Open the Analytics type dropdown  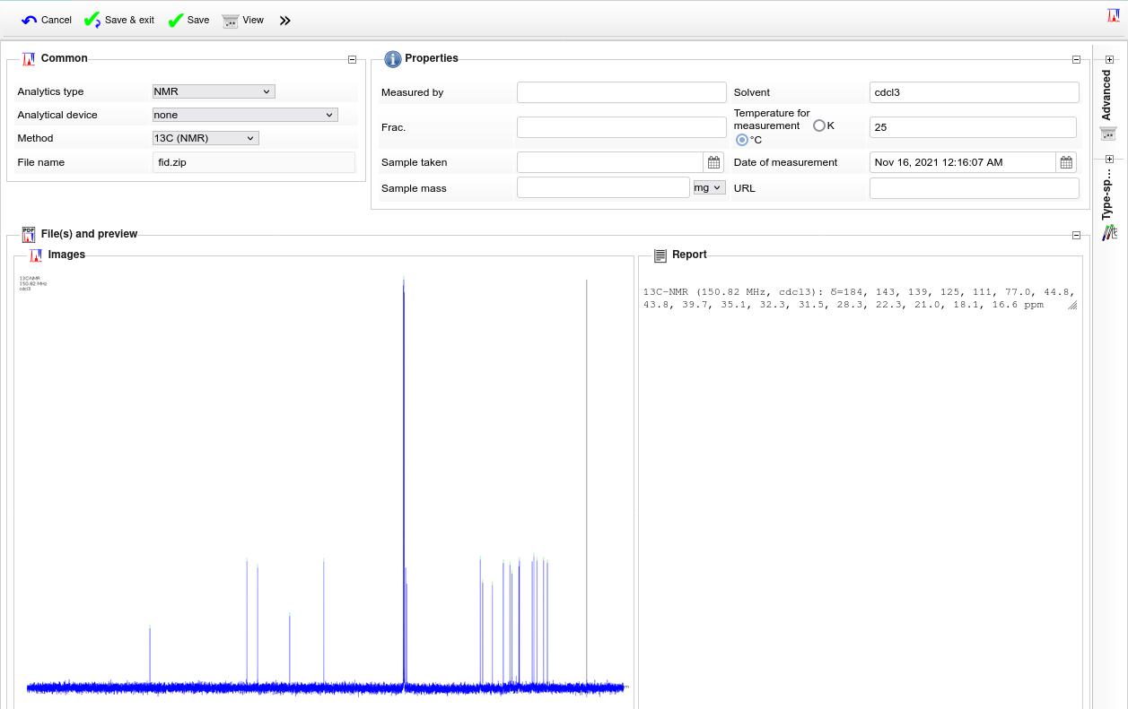pyautogui.click(x=214, y=91)
